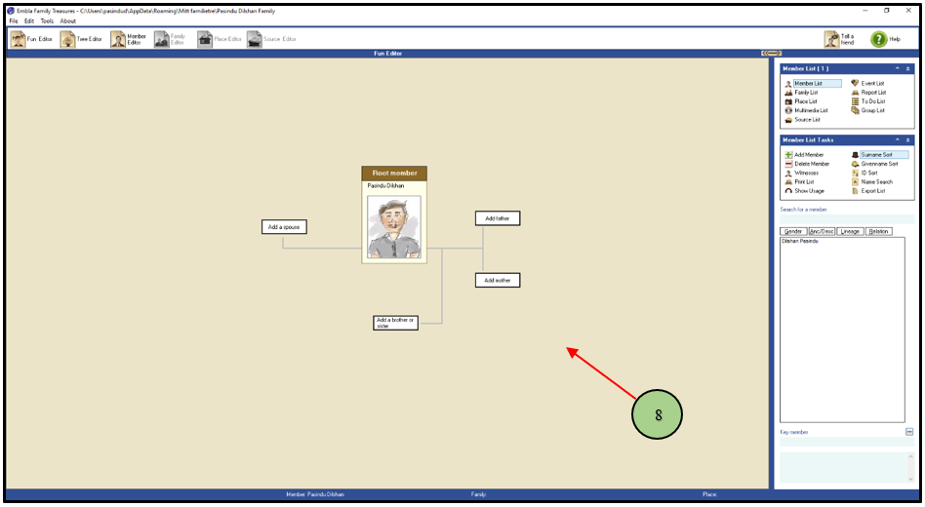Click the Add a spouse box

[284, 227]
